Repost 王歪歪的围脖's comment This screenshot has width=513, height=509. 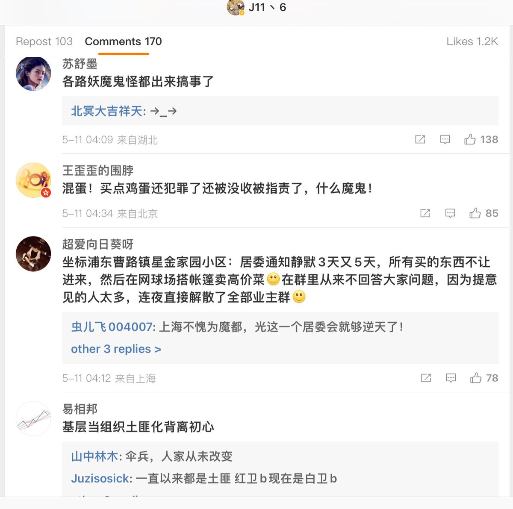click(x=425, y=213)
